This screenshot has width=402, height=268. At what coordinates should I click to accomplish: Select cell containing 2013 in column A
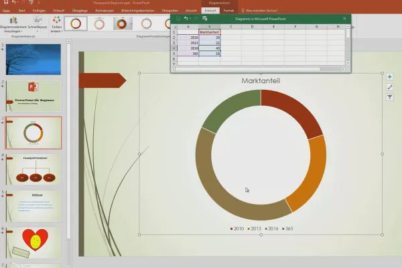[188, 43]
